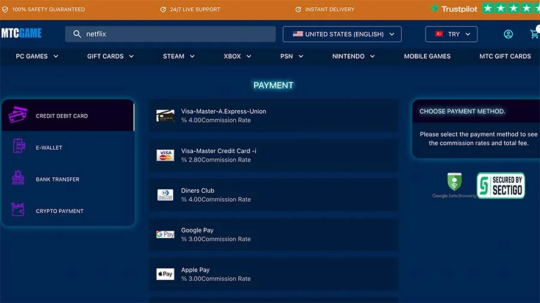The height and width of the screenshot is (303, 540).
Task: Choose Diners Club payment option
Action: [274, 195]
